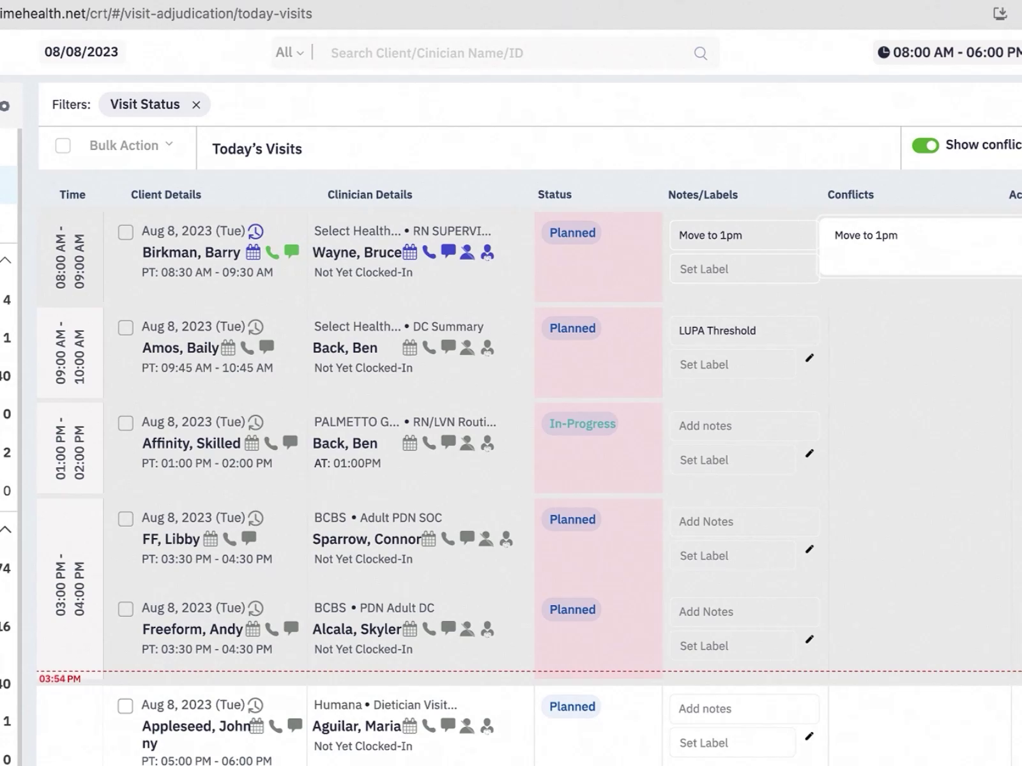
Task: Open the person profile icon for Wayne, Bruce
Action: tap(468, 252)
